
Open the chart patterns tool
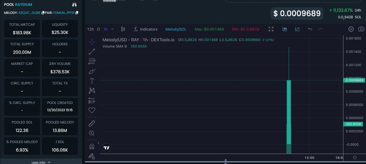(x=92, y=91)
